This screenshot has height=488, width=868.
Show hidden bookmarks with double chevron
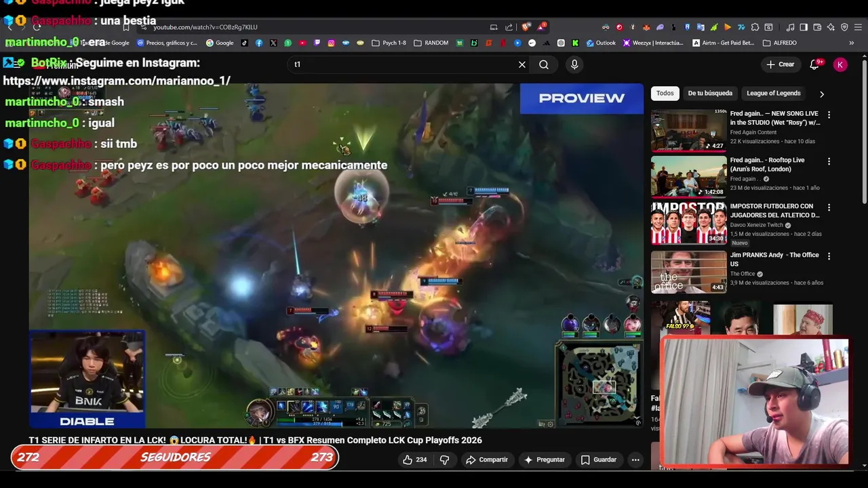click(x=852, y=43)
